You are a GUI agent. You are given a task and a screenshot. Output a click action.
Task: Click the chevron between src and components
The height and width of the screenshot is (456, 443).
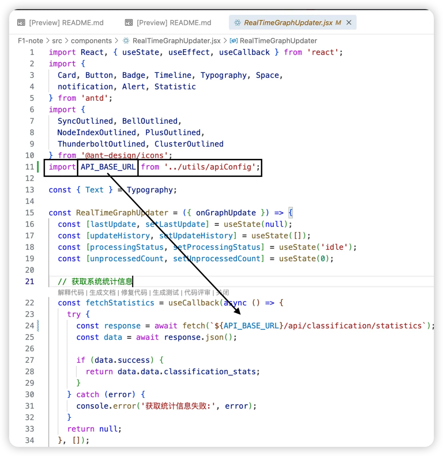[66, 41]
